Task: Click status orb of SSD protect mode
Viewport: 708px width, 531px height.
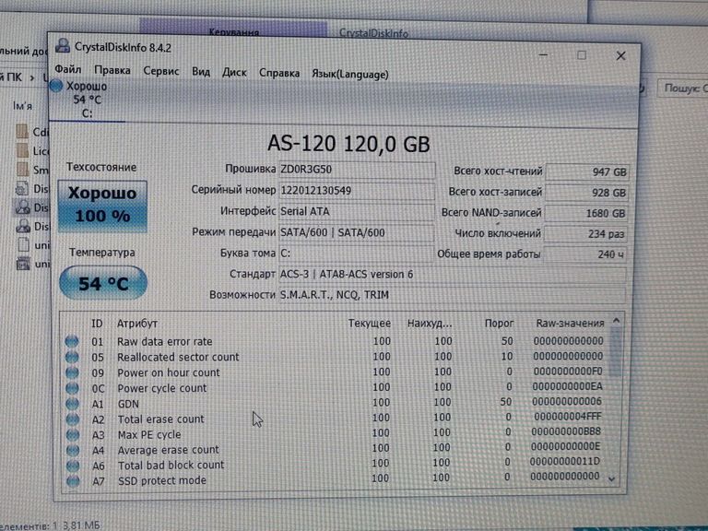Action: [73, 481]
